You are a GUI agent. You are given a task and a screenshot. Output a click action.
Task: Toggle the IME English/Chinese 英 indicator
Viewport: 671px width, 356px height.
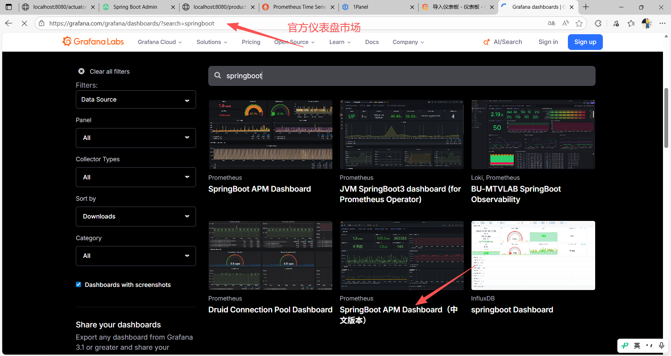pyautogui.click(x=637, y=346)
